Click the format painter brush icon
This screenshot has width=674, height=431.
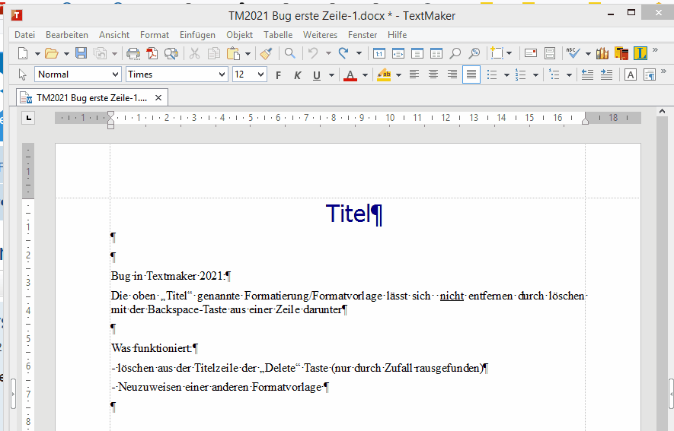(x=266, y=54)
